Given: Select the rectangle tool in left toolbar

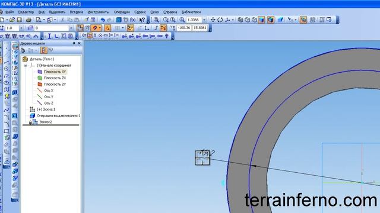Looking at the screenshot, I should tap(7, 131).
